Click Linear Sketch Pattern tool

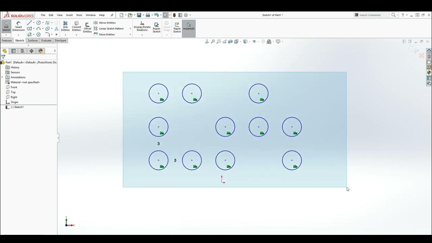tap(108, 29)
